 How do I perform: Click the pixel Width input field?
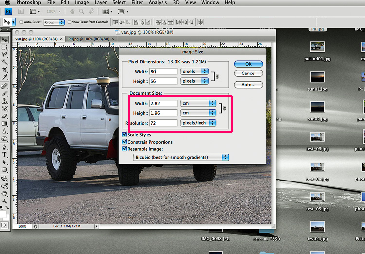[163, 72]
